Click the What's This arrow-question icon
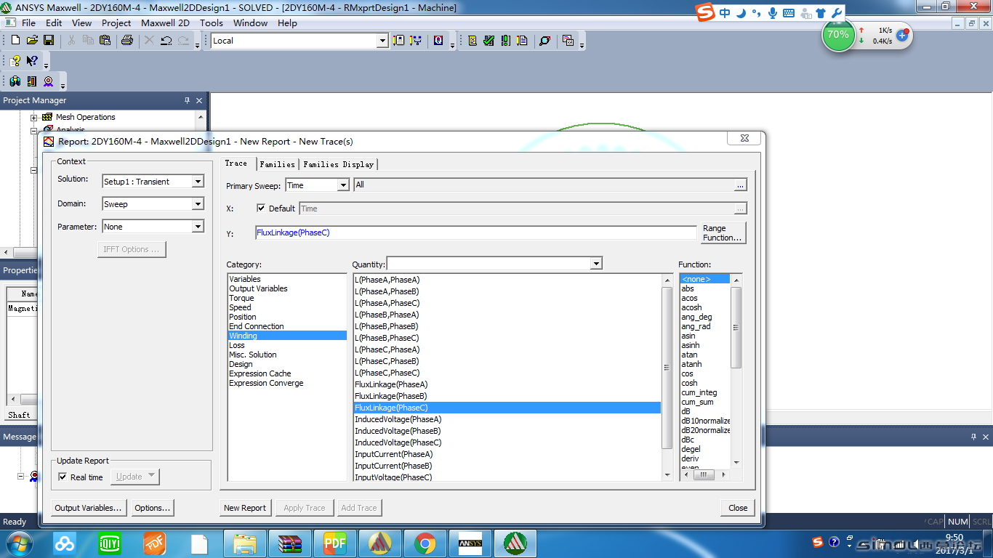Screen dimensions: 993x558 [32, 61]
